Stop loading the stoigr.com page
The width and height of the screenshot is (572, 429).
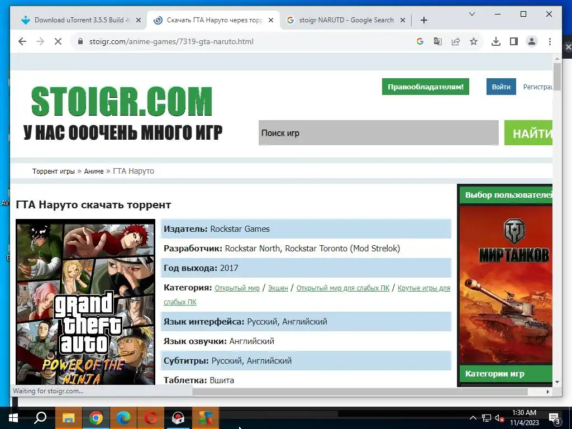tap(58, 41)
